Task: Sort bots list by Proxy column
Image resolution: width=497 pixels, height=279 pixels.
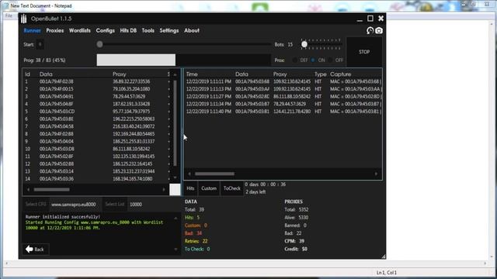Action: click(119, 74)
